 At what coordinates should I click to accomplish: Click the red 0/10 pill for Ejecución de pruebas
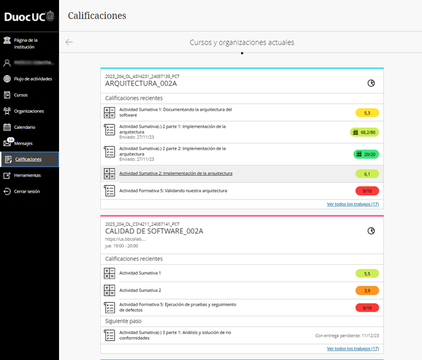(x=367, y=308)
